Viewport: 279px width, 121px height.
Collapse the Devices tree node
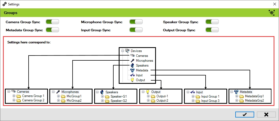pyautogui.click(x=123, y=51)
